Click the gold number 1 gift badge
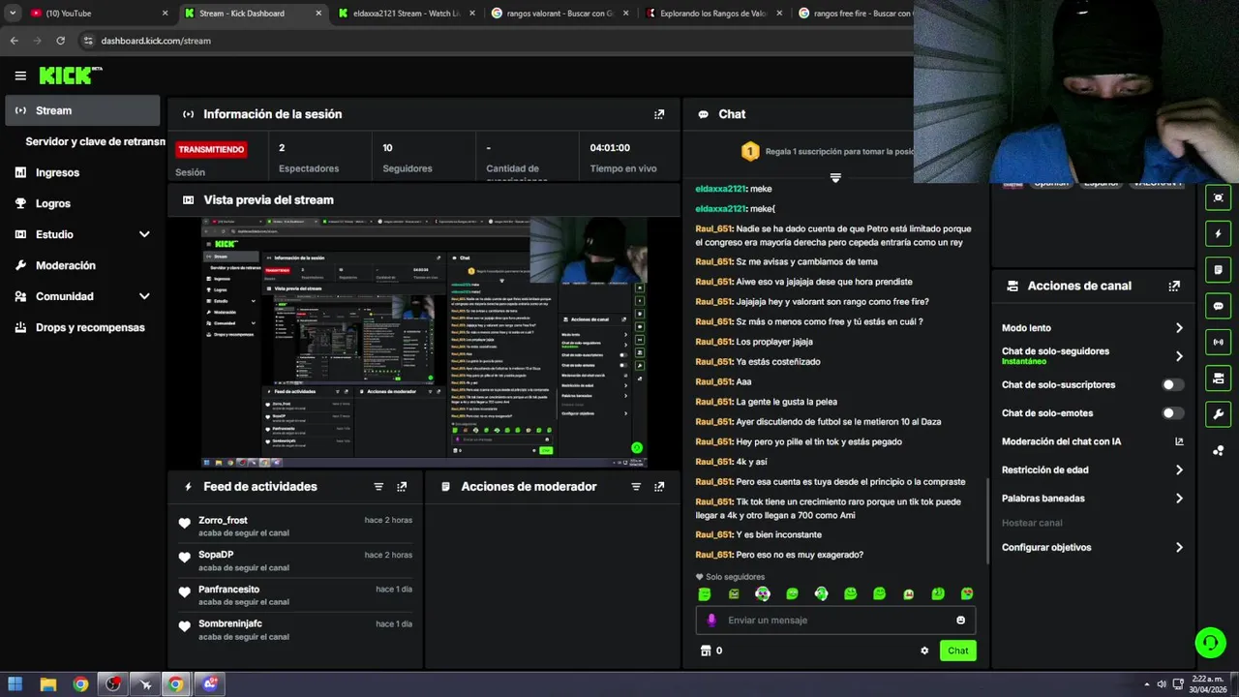This screenshot has height=697, width=1239. click(x=749, y=152)
